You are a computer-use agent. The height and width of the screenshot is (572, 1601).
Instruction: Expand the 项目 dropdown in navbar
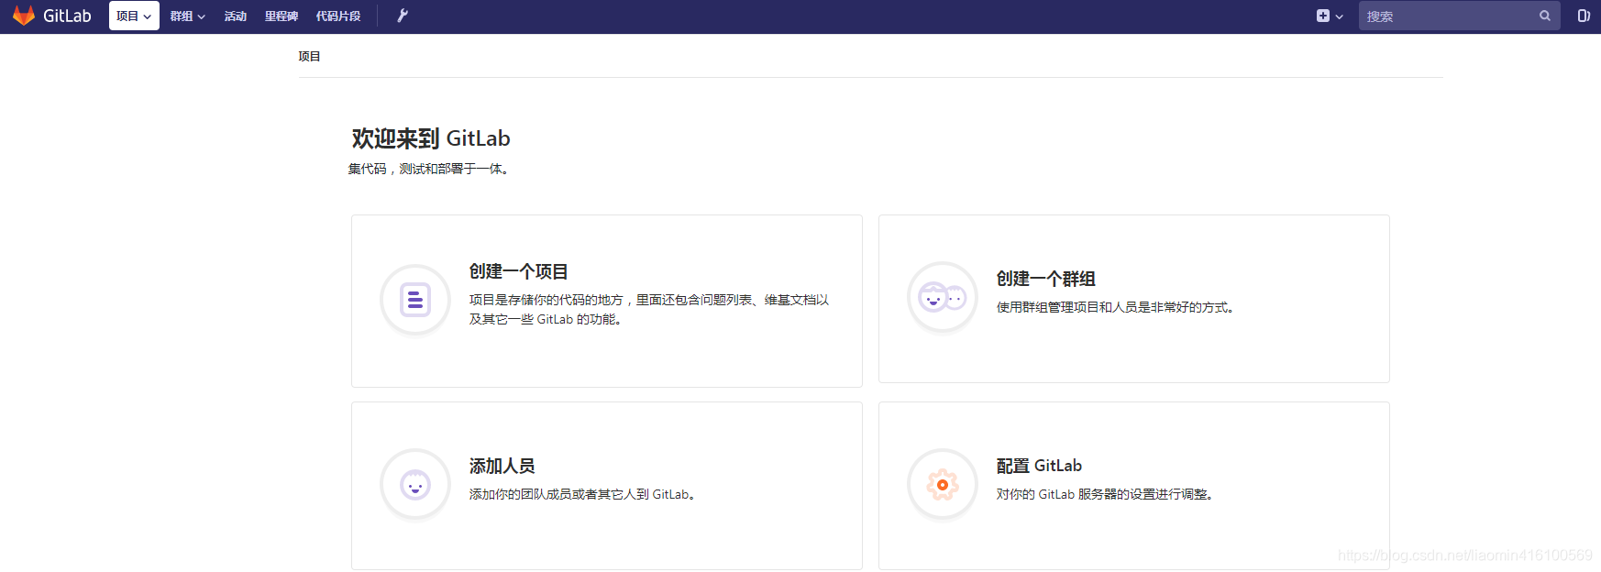pos(134,16)
